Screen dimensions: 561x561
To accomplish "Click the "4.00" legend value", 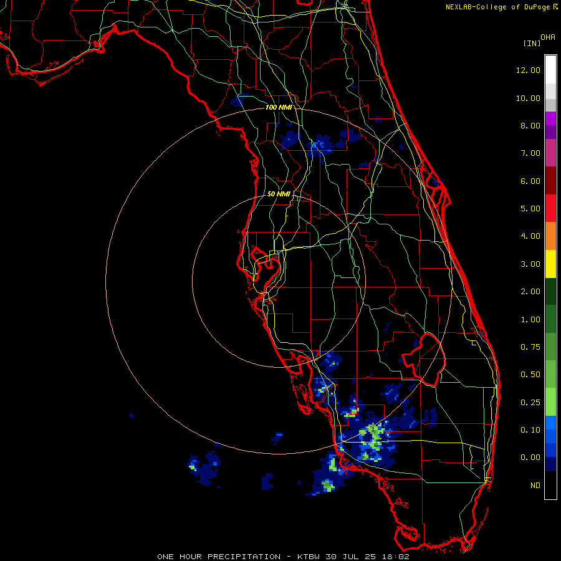I will coord(530,236).
